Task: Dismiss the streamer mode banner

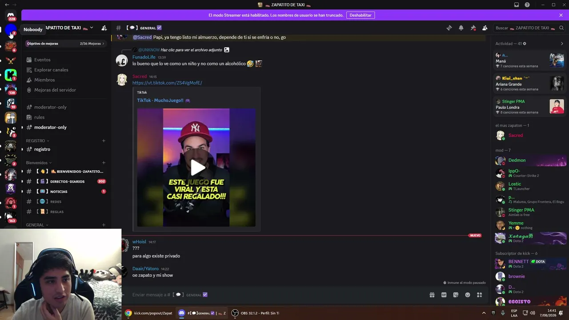Action: coord(561,15)
